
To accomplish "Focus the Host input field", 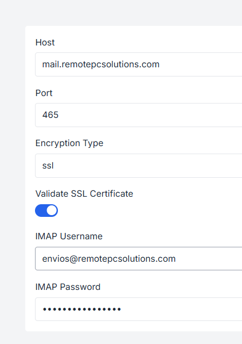I will [139, 64].
